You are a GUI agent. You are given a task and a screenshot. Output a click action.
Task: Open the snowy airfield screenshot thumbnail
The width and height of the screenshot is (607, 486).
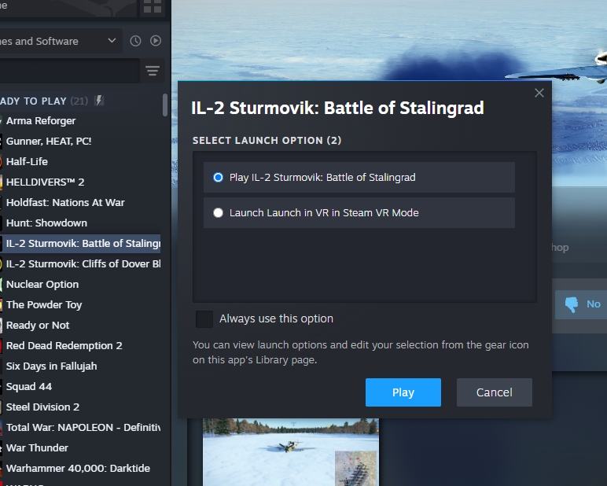pyautogui.click(x=291, y=452)
